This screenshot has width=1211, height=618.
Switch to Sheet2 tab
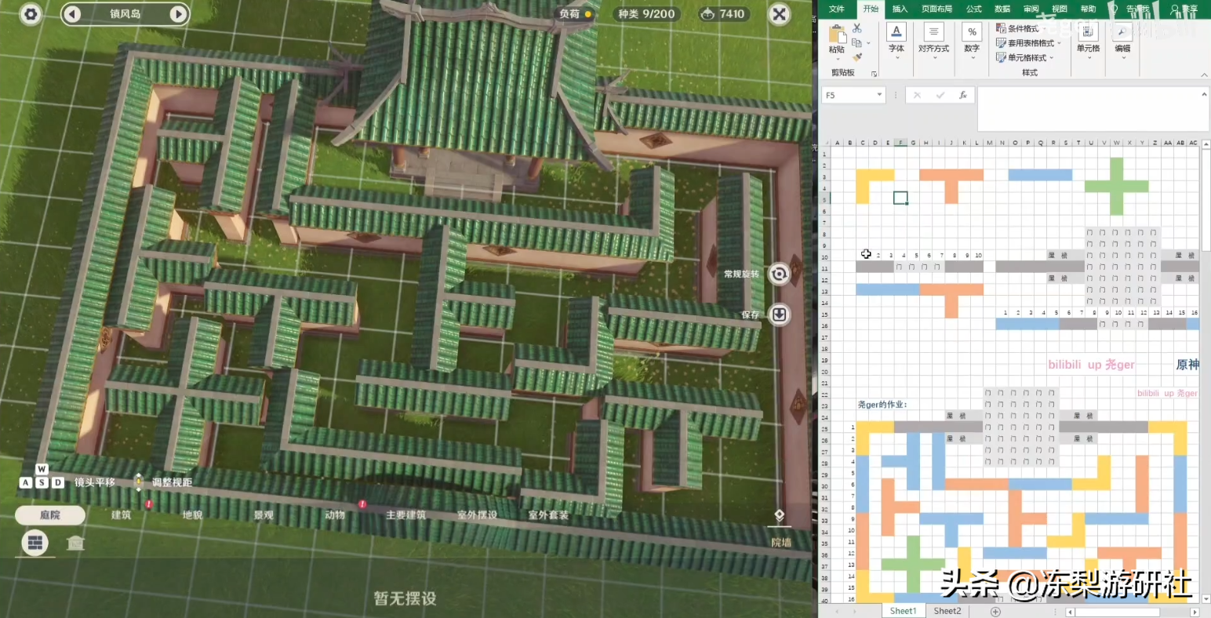tap(947, 611)
